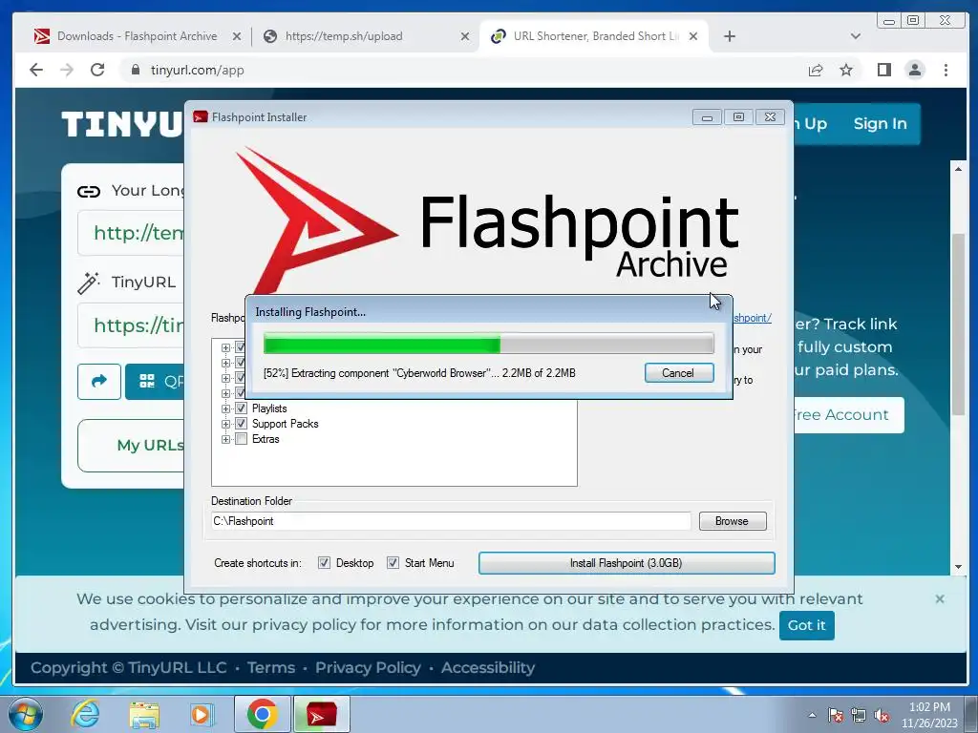Image resolution: width=978 pixels, height=733 pixels.
Task: Click the page's vertical scrollbar thumb
Action: pyautogui.click(x=959, y=325)
